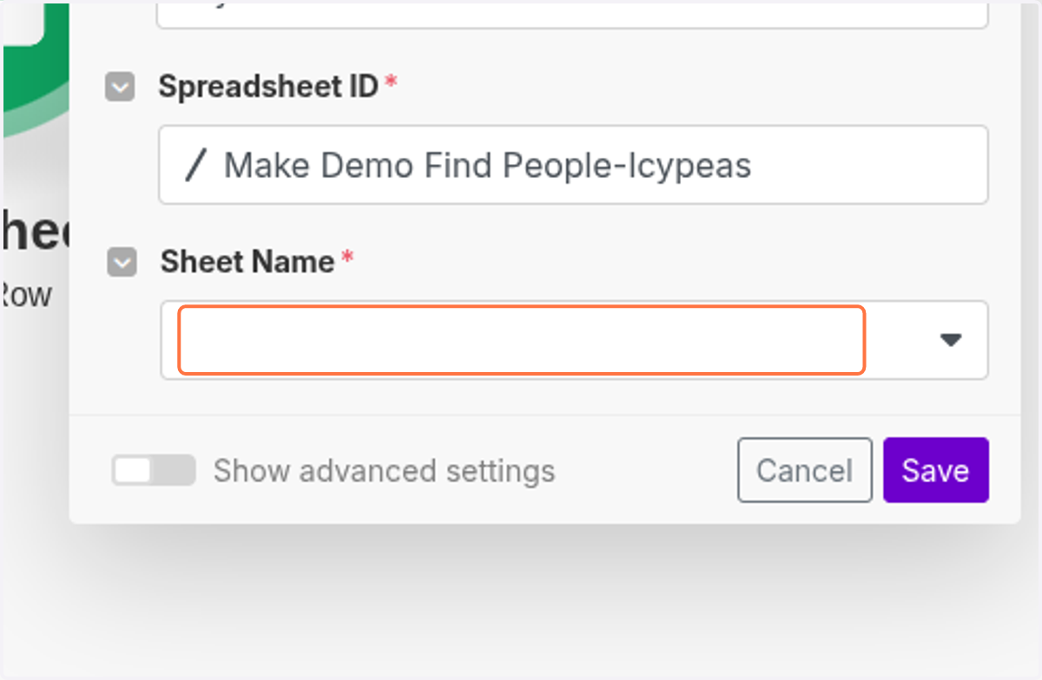Click the Sheet Name label
The width and height of the screenshot is (1042, 680).
coord(247,261)
